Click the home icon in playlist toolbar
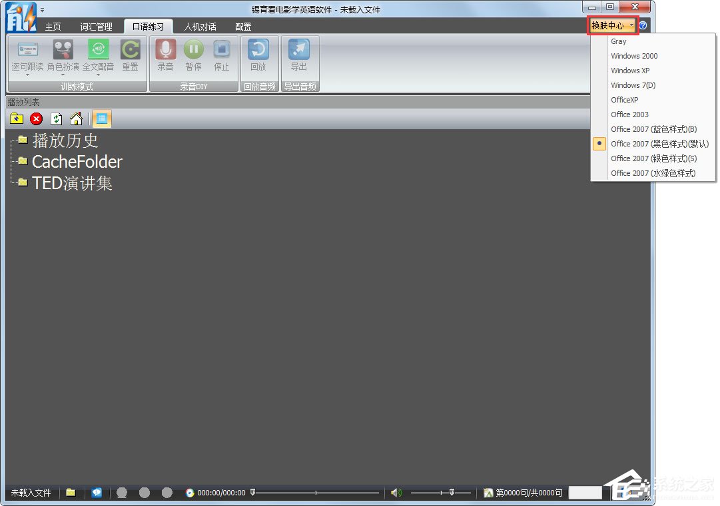This screenshot has width=720, height=506. point(76,119)
